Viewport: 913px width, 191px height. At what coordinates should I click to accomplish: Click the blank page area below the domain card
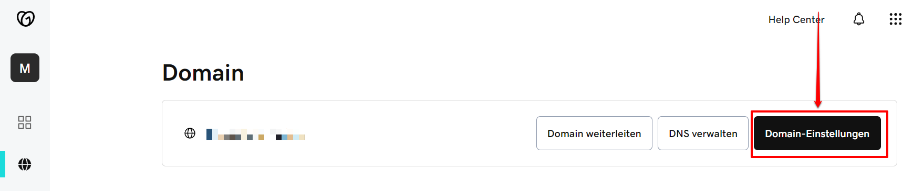click(x=525, y=179)
